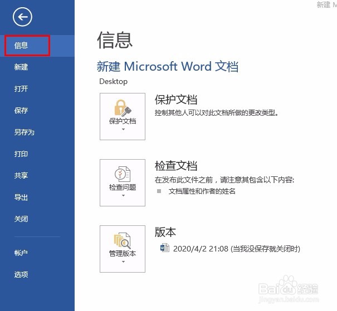Viewport: 337px width, 311px height.
Task: Choose 保存 from the sidebar
Action: (21, 111)
